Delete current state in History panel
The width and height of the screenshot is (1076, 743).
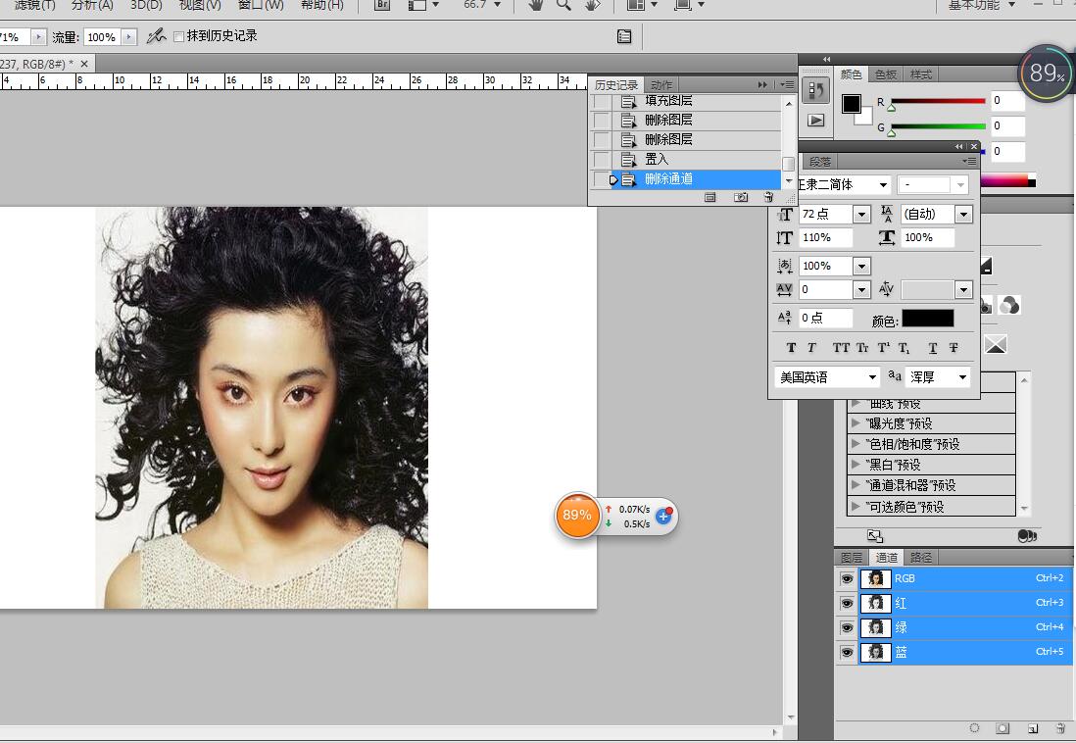click(x=768, y=197)
